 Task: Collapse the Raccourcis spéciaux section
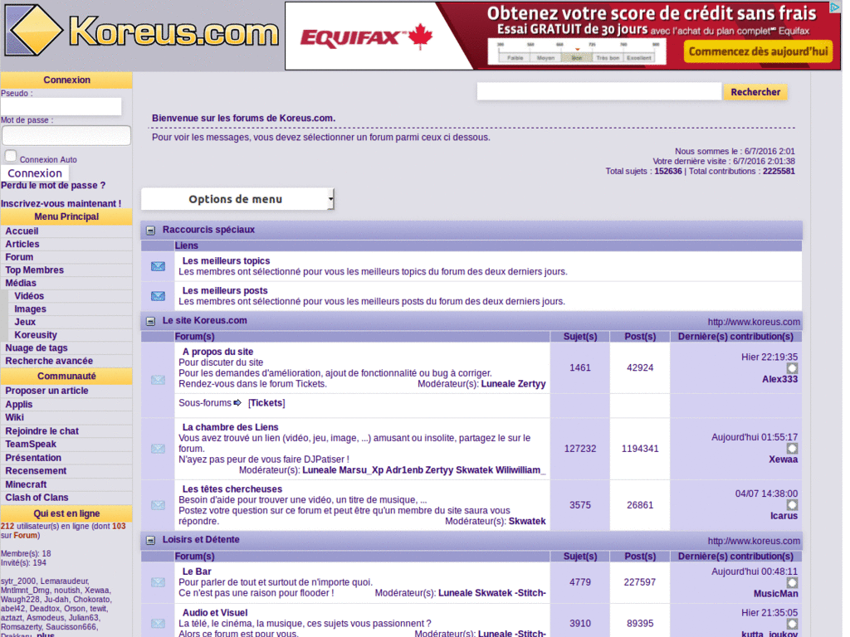tap(151, 231)
